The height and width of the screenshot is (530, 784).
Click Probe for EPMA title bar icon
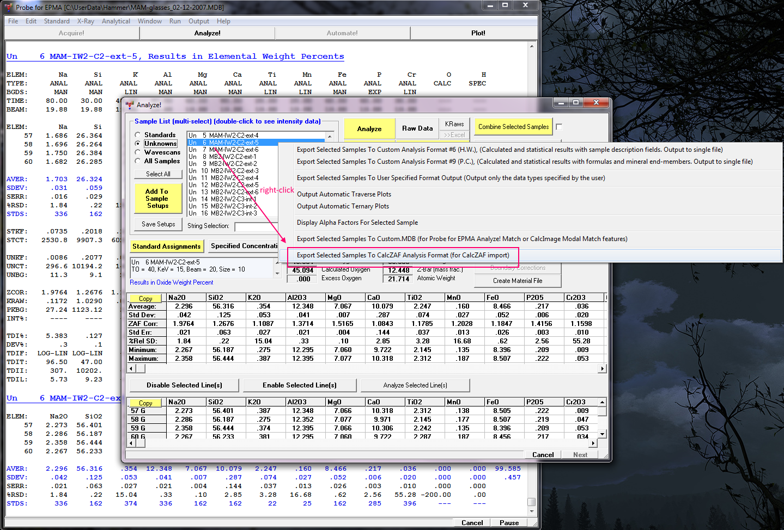(x=10, y=7)
